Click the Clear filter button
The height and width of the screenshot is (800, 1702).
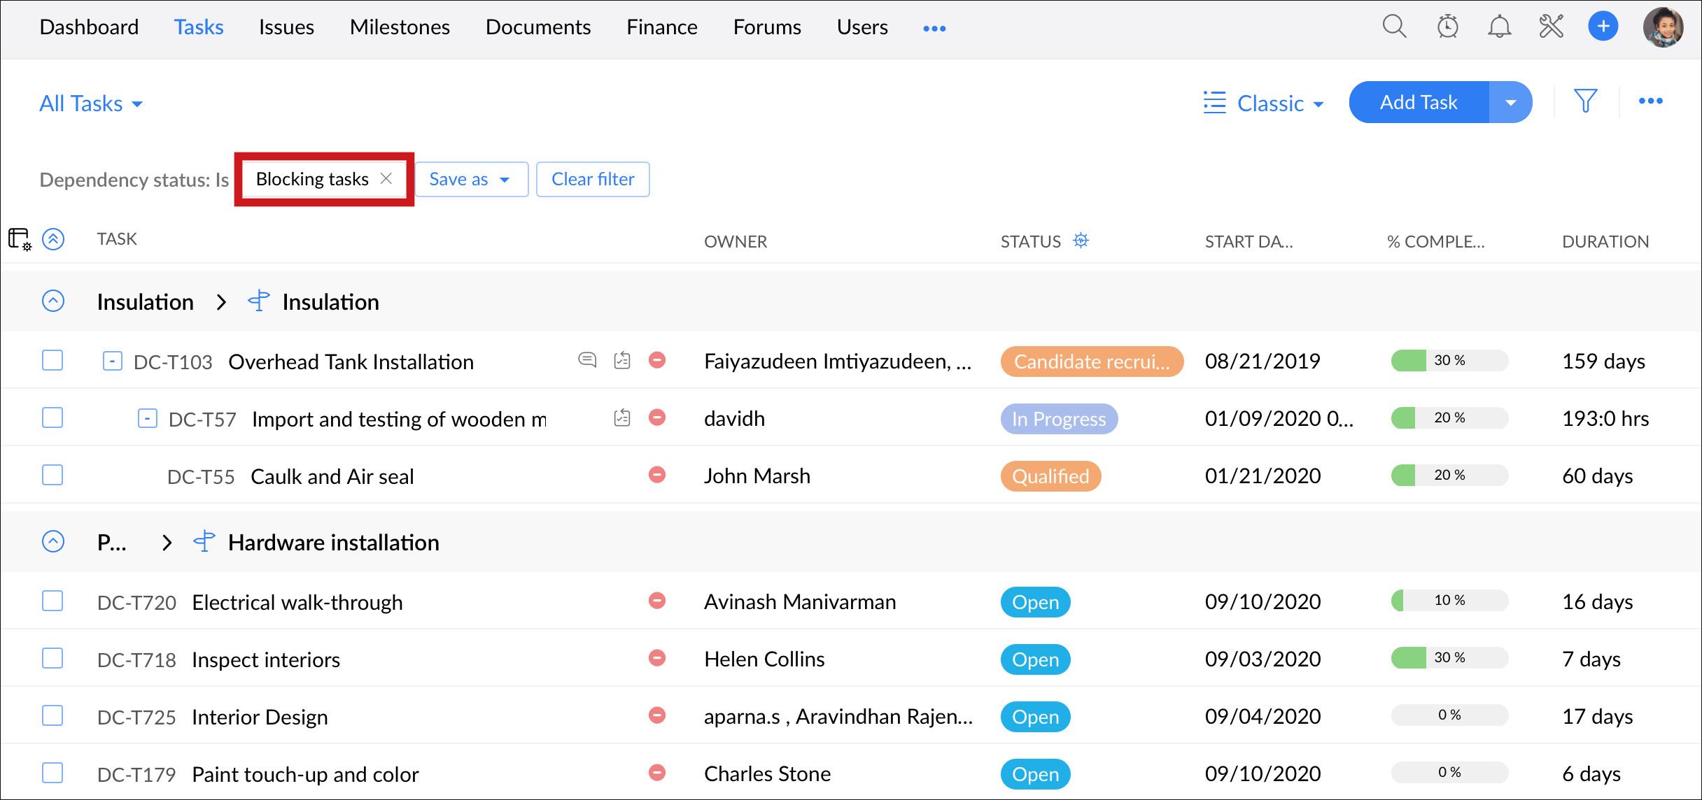point(592,179)
